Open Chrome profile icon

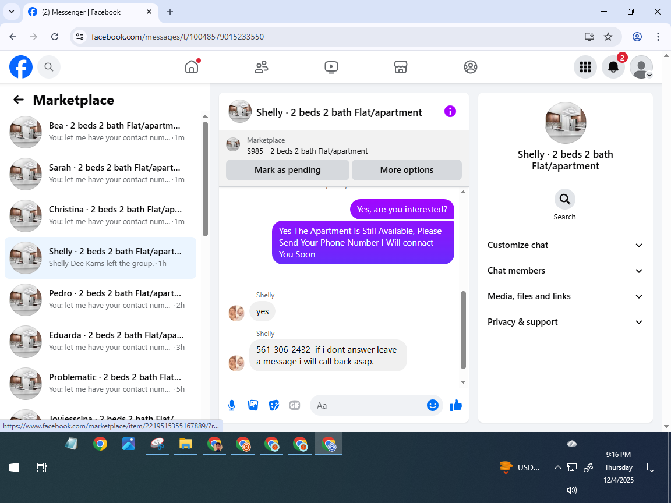click(637, 37)
